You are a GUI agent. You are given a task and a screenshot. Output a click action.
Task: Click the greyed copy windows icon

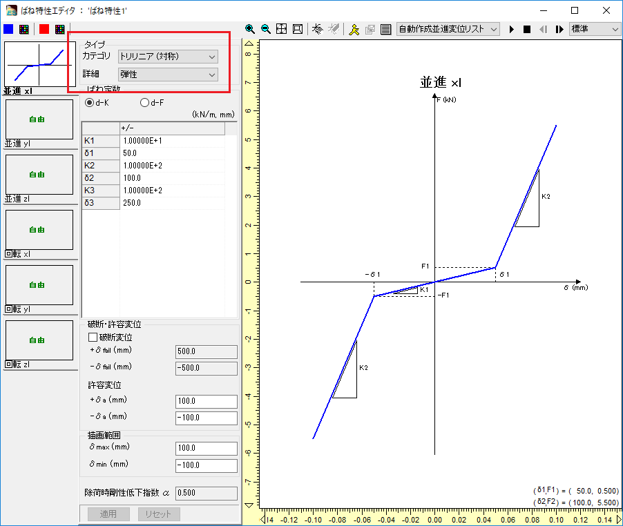pos(370,29)
